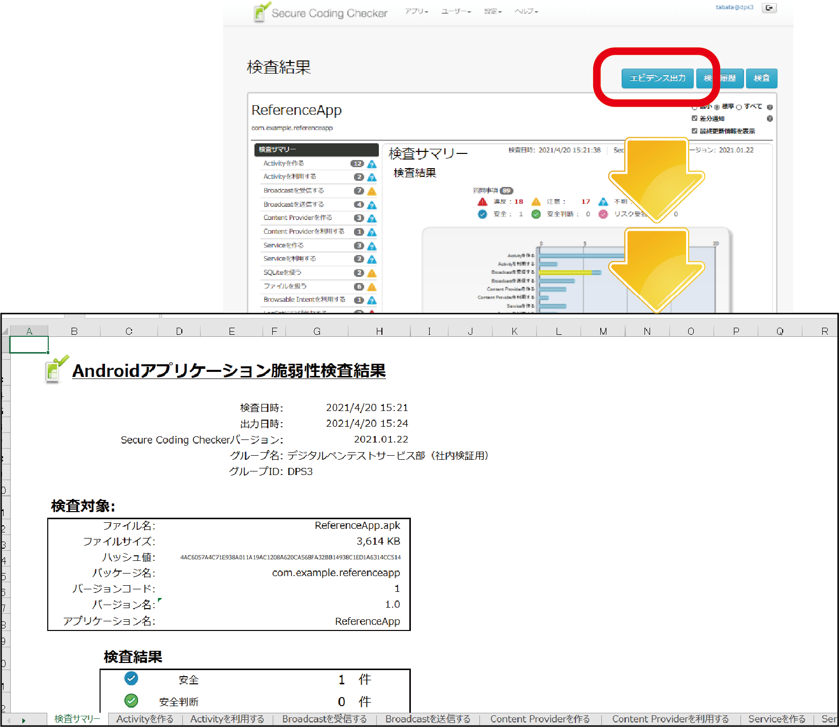Click Excel report's Android logo icon
The width and height of the screenshot is (839, 727).
56,369
